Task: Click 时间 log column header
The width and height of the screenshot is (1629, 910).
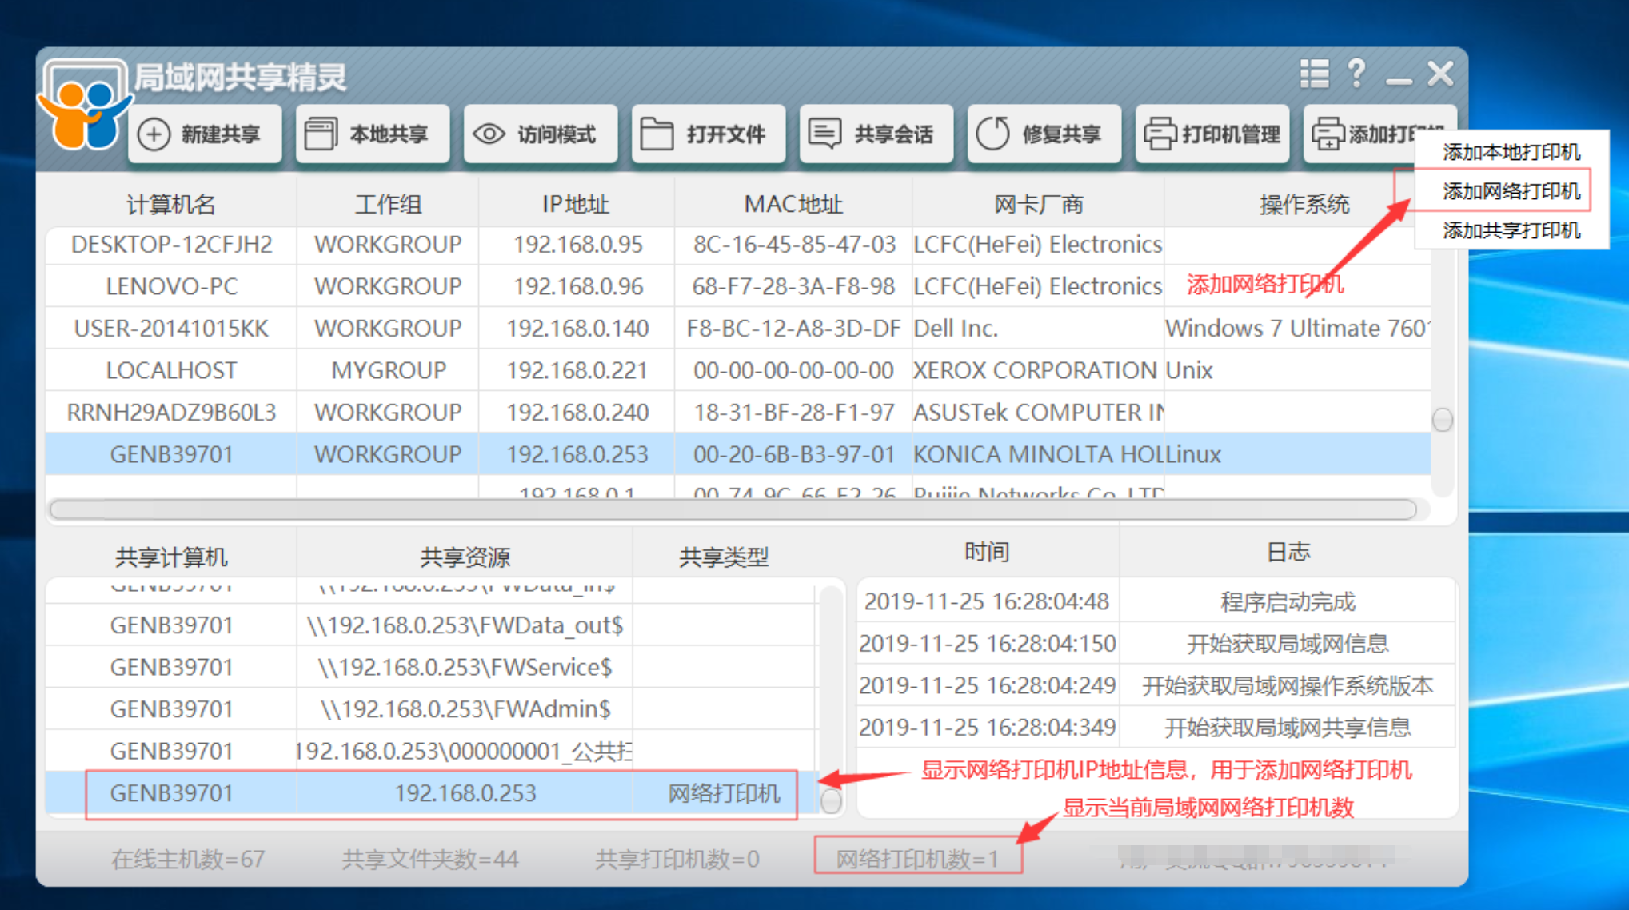Action: click(987, 552)
